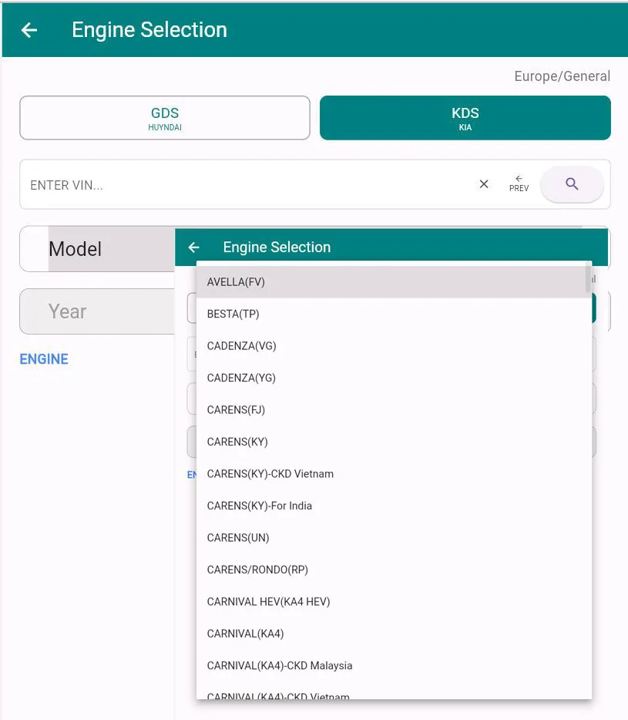This screenshot has width=628, height=720.
Task: Search VIN with the magnifier button
Action: point(572,184)
